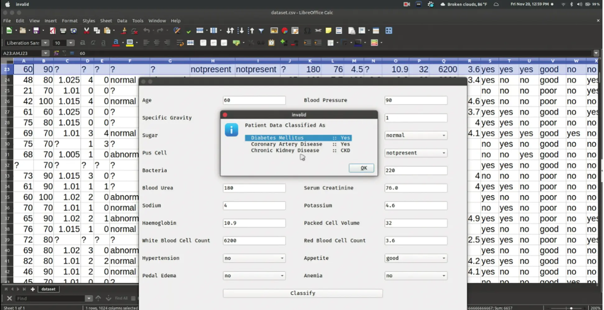This screenshot has width=604, height=310.
Task: Open the Data menu
Action: (122, 20)
